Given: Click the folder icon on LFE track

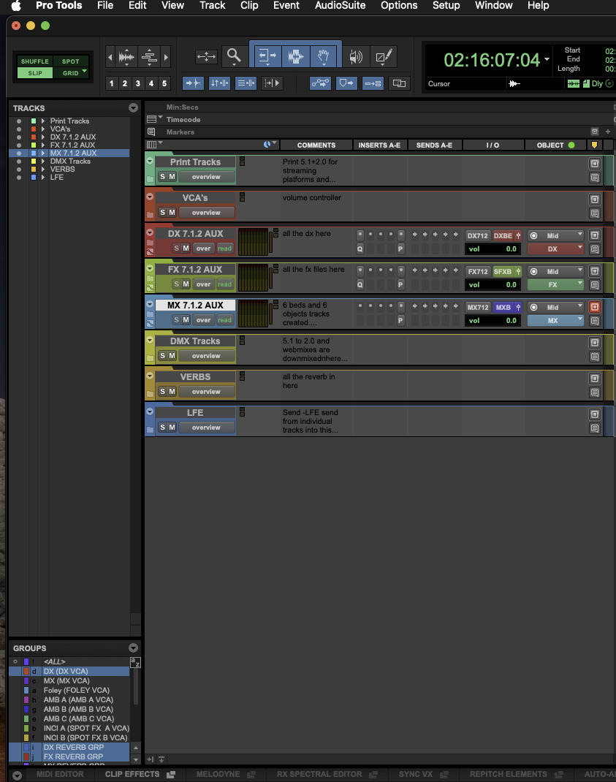Looking at the screenshot, I should click(x=150, y=430).
